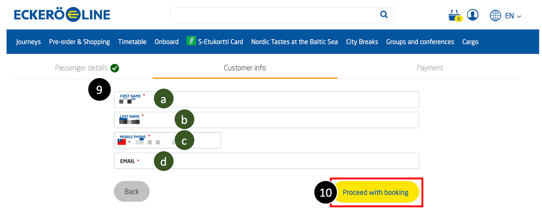
Task: Click the Eckerö Line logo
Action: [62, 15]
